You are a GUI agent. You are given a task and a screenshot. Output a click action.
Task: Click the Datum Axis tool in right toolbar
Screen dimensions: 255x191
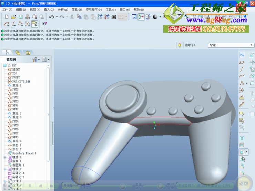[x=242, y=69]
